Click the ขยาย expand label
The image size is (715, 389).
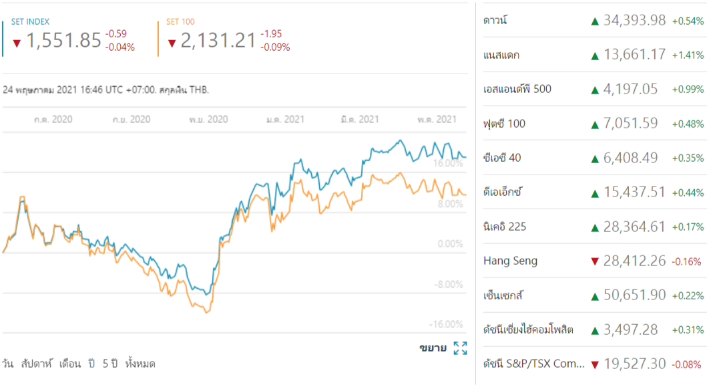(x=433, y=348)
